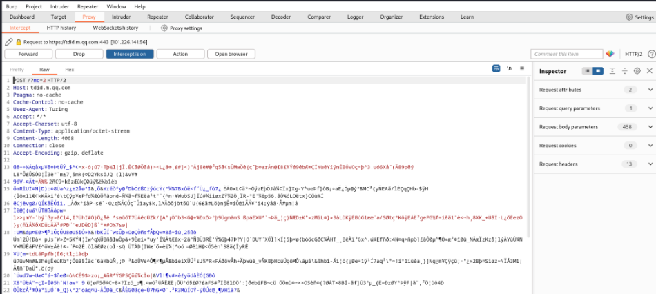Click the Content-Length: 4068 header line
The image size is (656, 294).
click(x=44, y=138)
